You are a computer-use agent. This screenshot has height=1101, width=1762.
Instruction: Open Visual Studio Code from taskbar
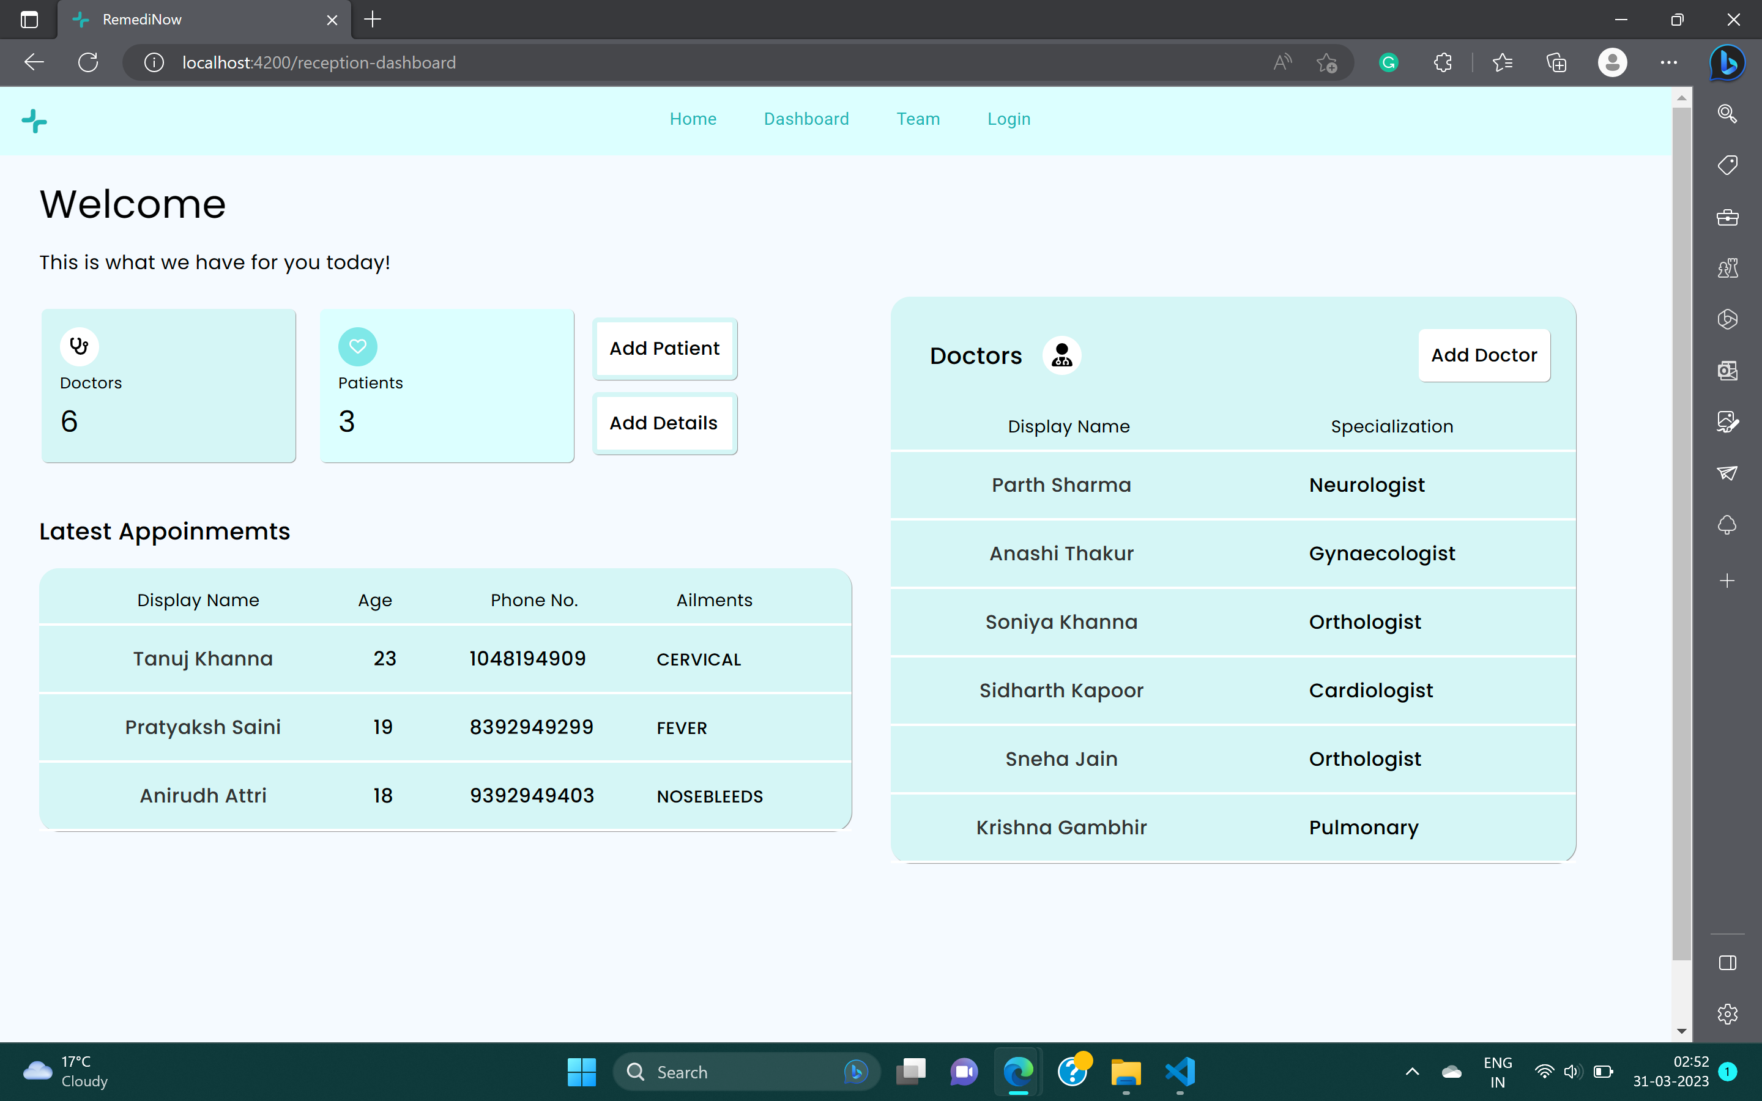pyautogui.click(x=1179, y=1072)
